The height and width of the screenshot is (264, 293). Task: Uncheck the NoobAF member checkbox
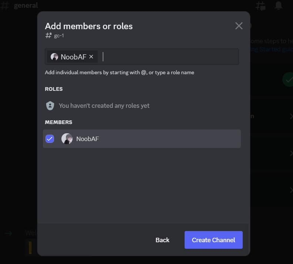pyautogui.click(x=50, y=139)
